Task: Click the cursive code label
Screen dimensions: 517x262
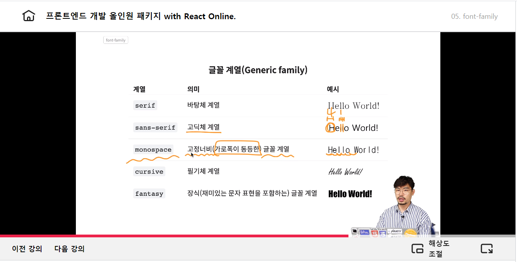Action: (149, 172)
